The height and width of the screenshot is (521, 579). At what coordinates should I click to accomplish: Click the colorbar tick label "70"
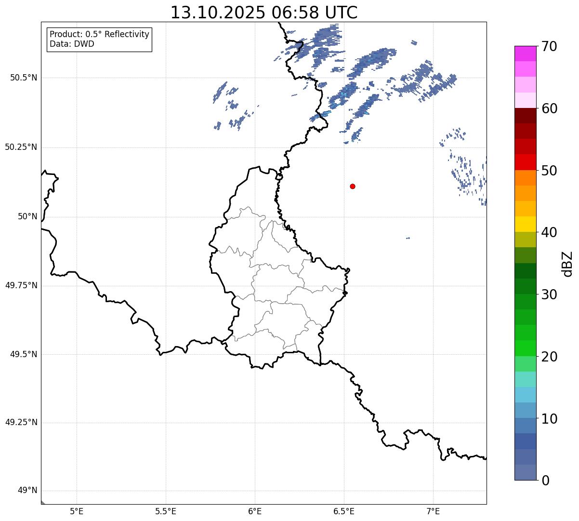click(x=549, y=46)
